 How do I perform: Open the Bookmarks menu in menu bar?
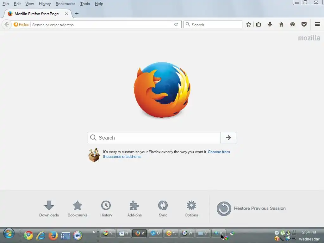[x=65, y=4]
